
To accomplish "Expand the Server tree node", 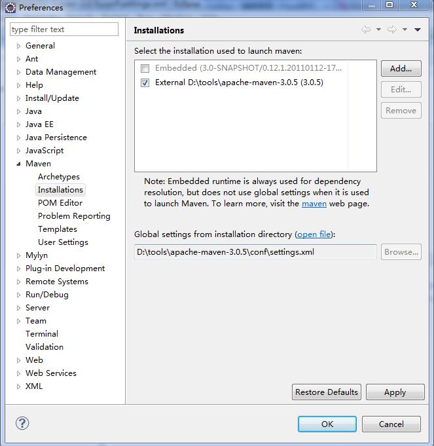I will (x=18, y=308).
